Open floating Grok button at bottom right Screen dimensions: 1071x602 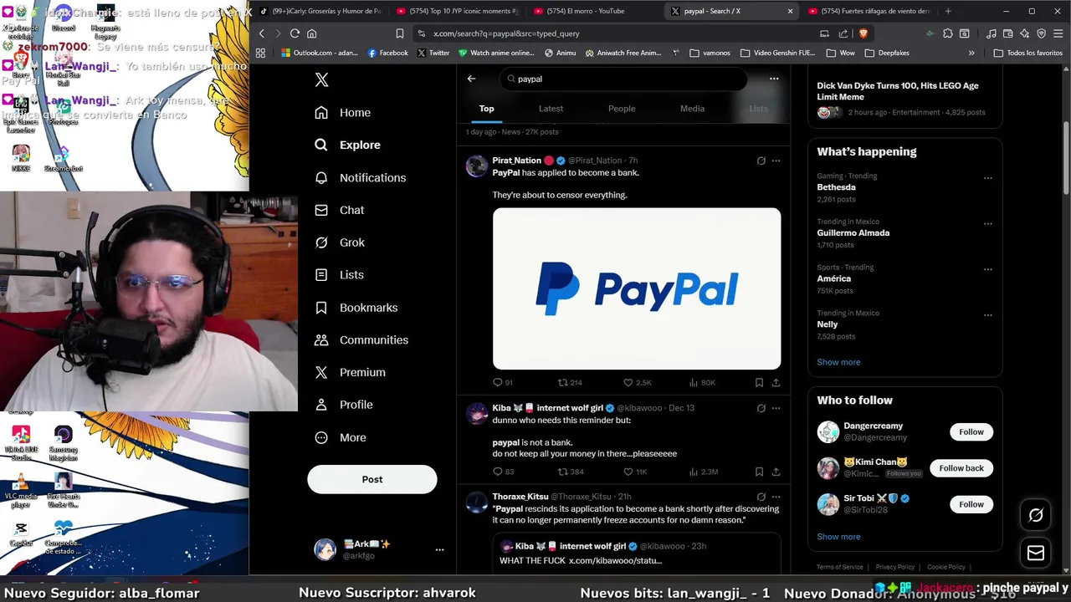click(x=1036, y=515)
